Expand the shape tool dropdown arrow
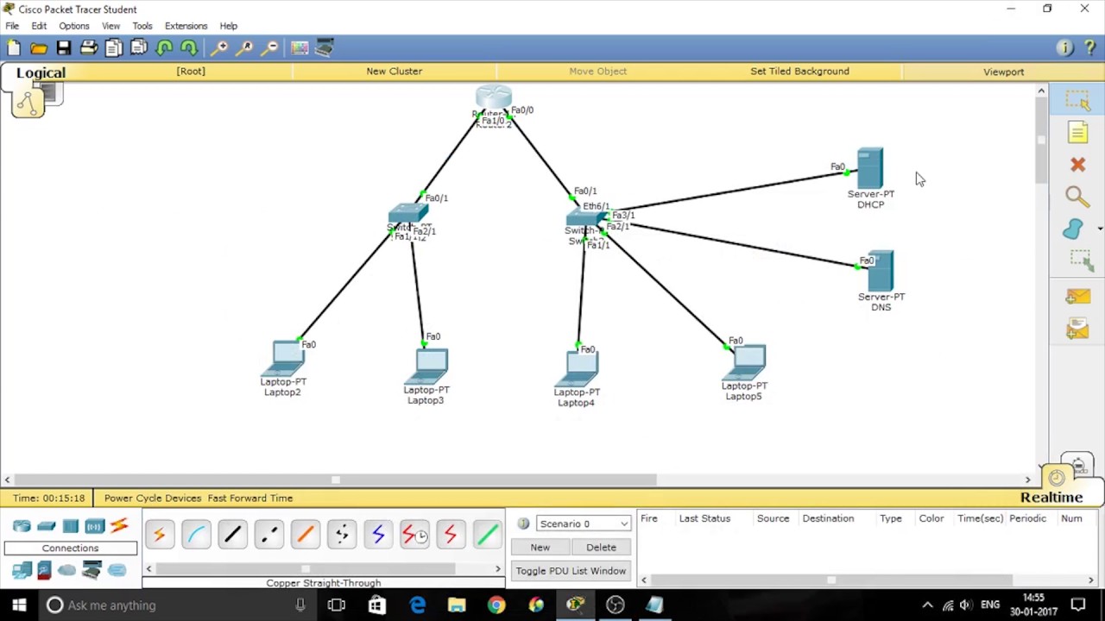This screenshot has width=1105, height=621. [1100, 229]
